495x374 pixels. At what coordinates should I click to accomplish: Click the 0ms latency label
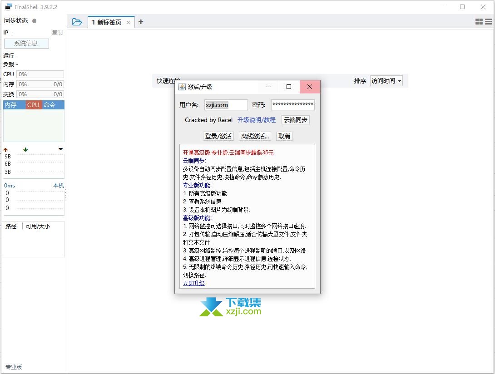click(10, 186)
